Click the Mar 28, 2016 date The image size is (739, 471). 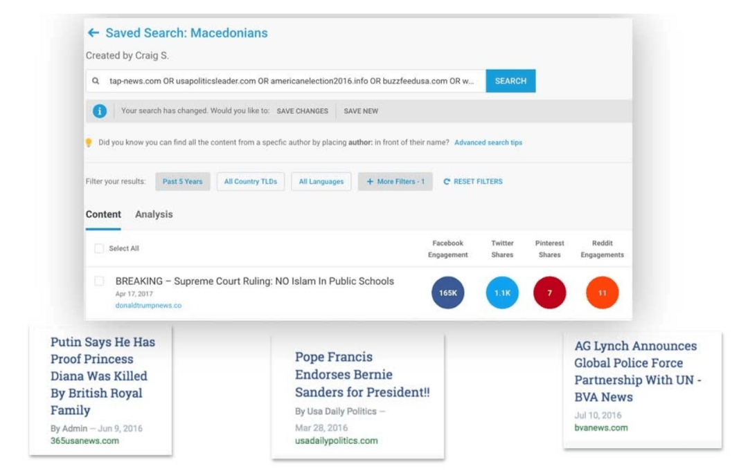click(321, 428)
